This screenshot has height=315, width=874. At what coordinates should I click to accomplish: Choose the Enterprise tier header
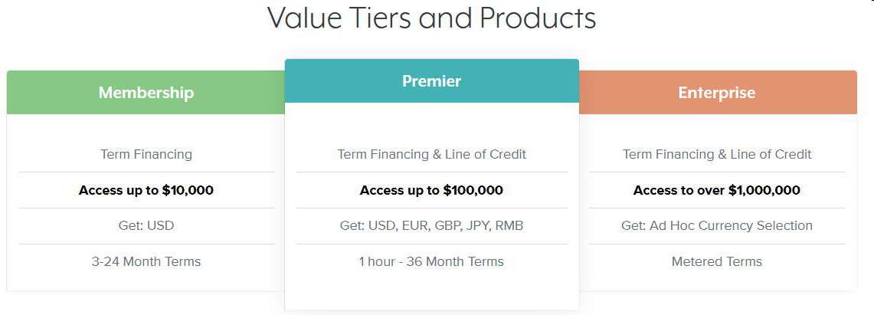tap(717, 93)
